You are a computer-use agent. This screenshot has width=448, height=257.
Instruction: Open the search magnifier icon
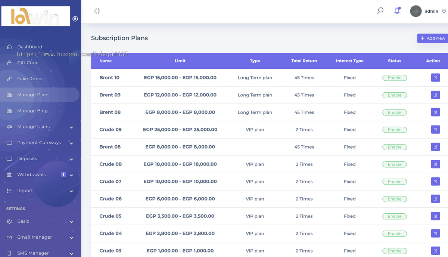click(380, 11)
